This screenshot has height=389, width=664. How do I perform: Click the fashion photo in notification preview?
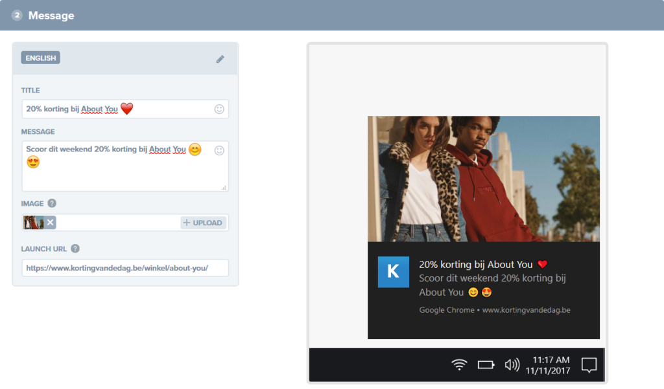483,179
